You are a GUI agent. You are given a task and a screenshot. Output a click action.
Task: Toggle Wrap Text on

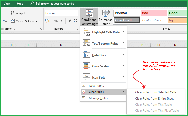(20, 13)
